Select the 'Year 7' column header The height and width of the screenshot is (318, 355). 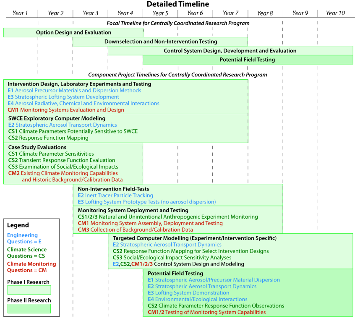[230, 13]
